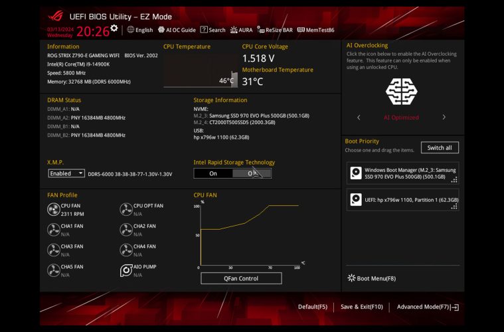Open the clock settings gear icon
Image resolution: width=504 pixels, height=332 pixels.
click(x=114, y=28)
